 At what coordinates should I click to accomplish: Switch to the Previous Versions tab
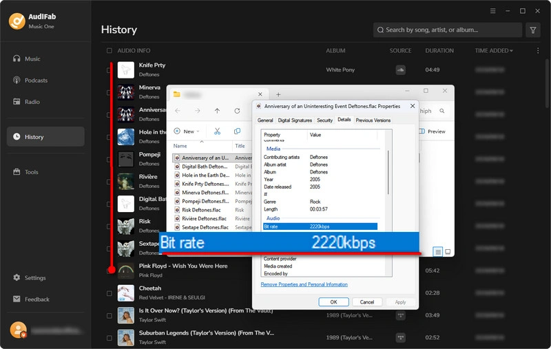click(373, 120)
